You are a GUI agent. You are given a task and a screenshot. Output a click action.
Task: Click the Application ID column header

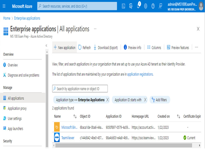(x=113, y=116)
